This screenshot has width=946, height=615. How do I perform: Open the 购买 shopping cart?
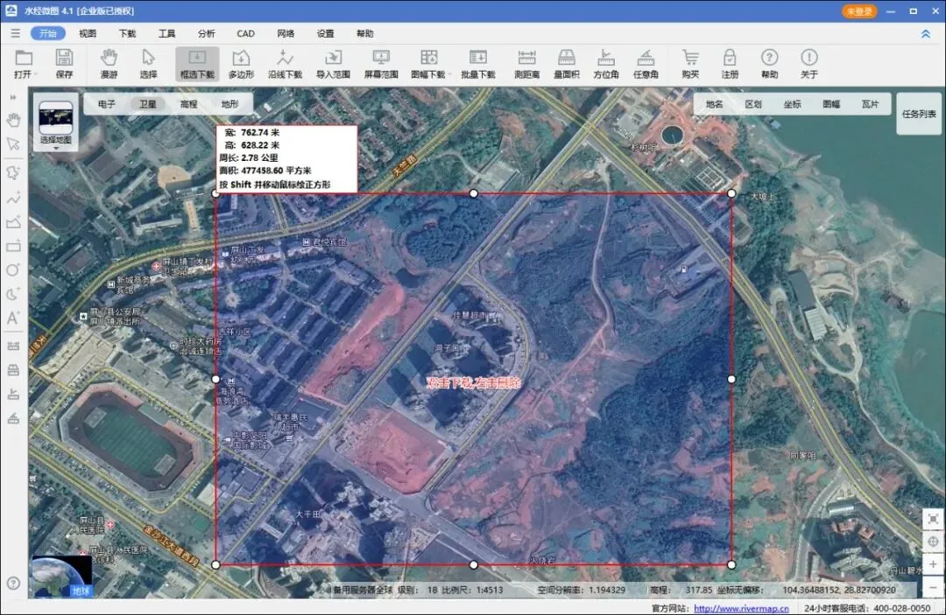pyautogui.click(x=690, y=64)
